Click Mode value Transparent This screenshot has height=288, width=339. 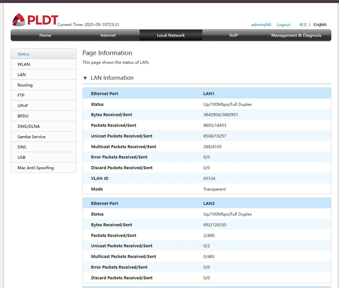coord(214,189)
